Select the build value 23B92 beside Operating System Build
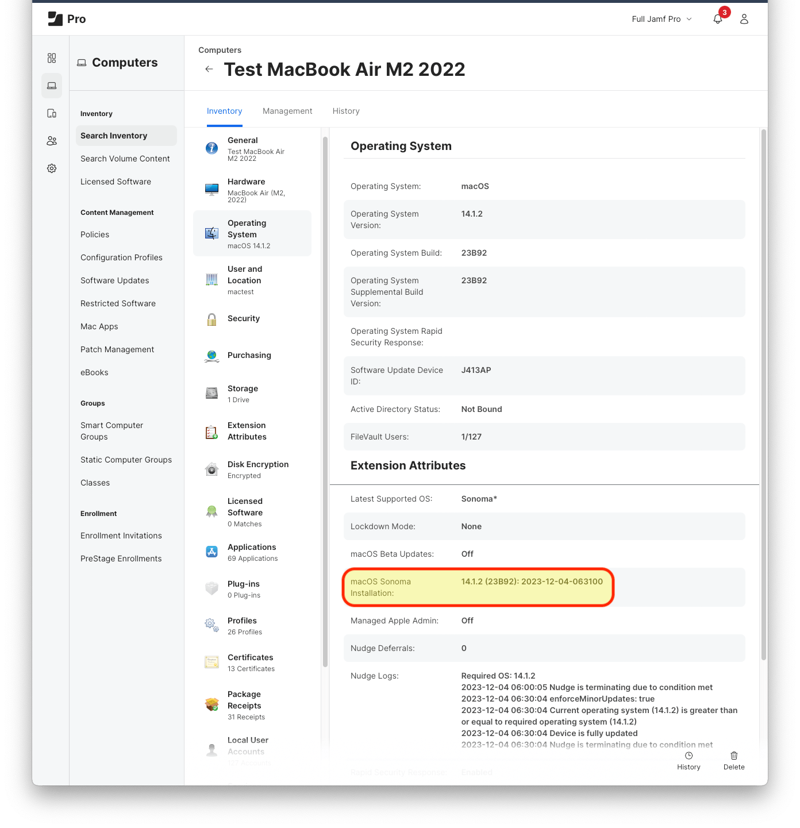This screenshot has width=800, height=828. point(474,253)
